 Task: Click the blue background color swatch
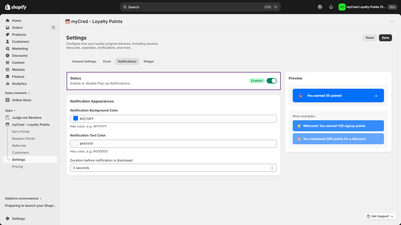click(76, 118)
